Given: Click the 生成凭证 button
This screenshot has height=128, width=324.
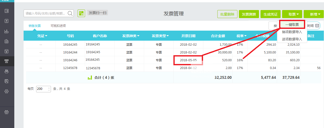Looking at the screenshot, I should pos(271,14).
